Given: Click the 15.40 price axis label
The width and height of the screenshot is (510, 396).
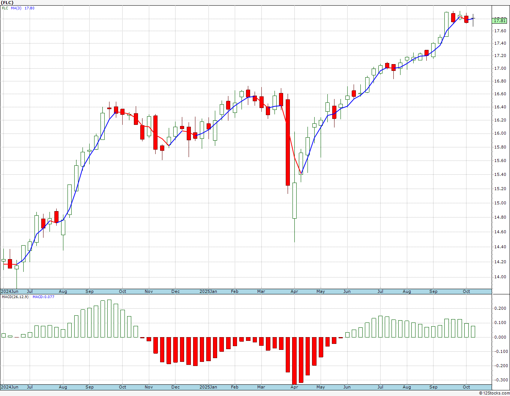Looking at the screenshot, I should [x=500, y=175].
